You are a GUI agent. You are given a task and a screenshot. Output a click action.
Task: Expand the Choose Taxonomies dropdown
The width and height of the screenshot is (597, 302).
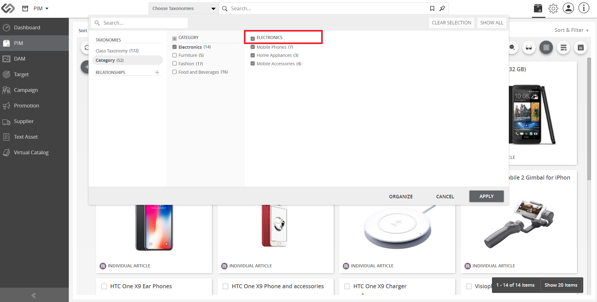(x=184, y=8)
